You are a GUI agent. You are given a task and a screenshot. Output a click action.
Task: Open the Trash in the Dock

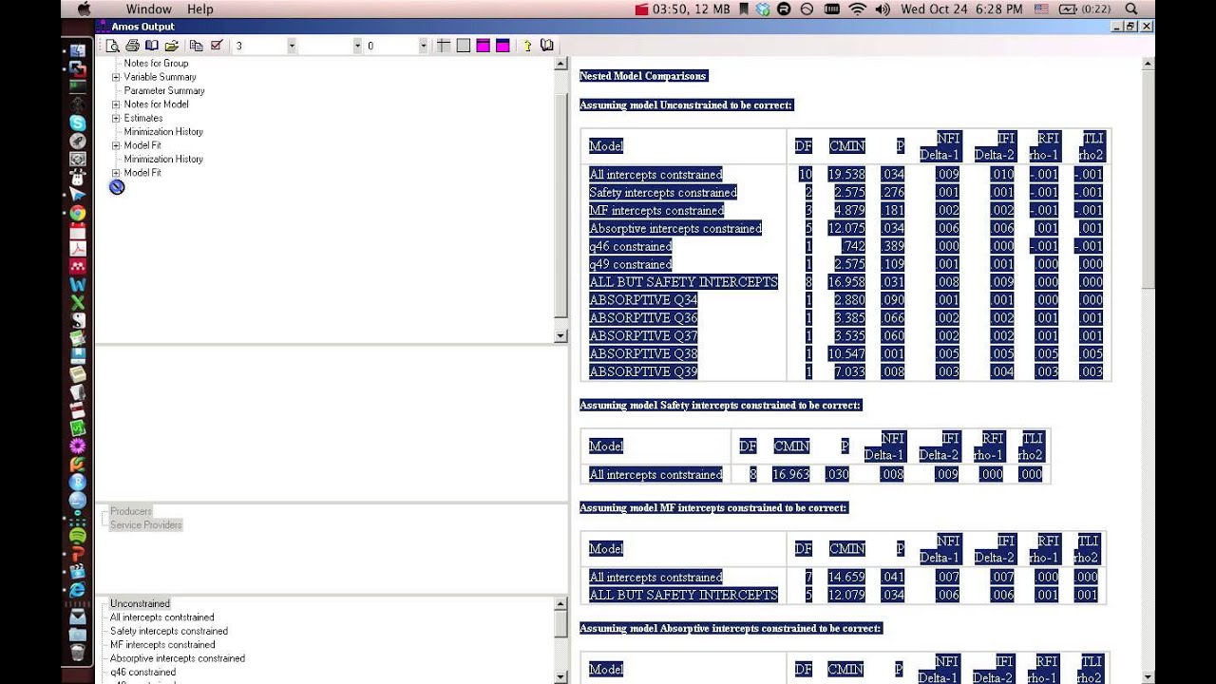coord(78,653)
